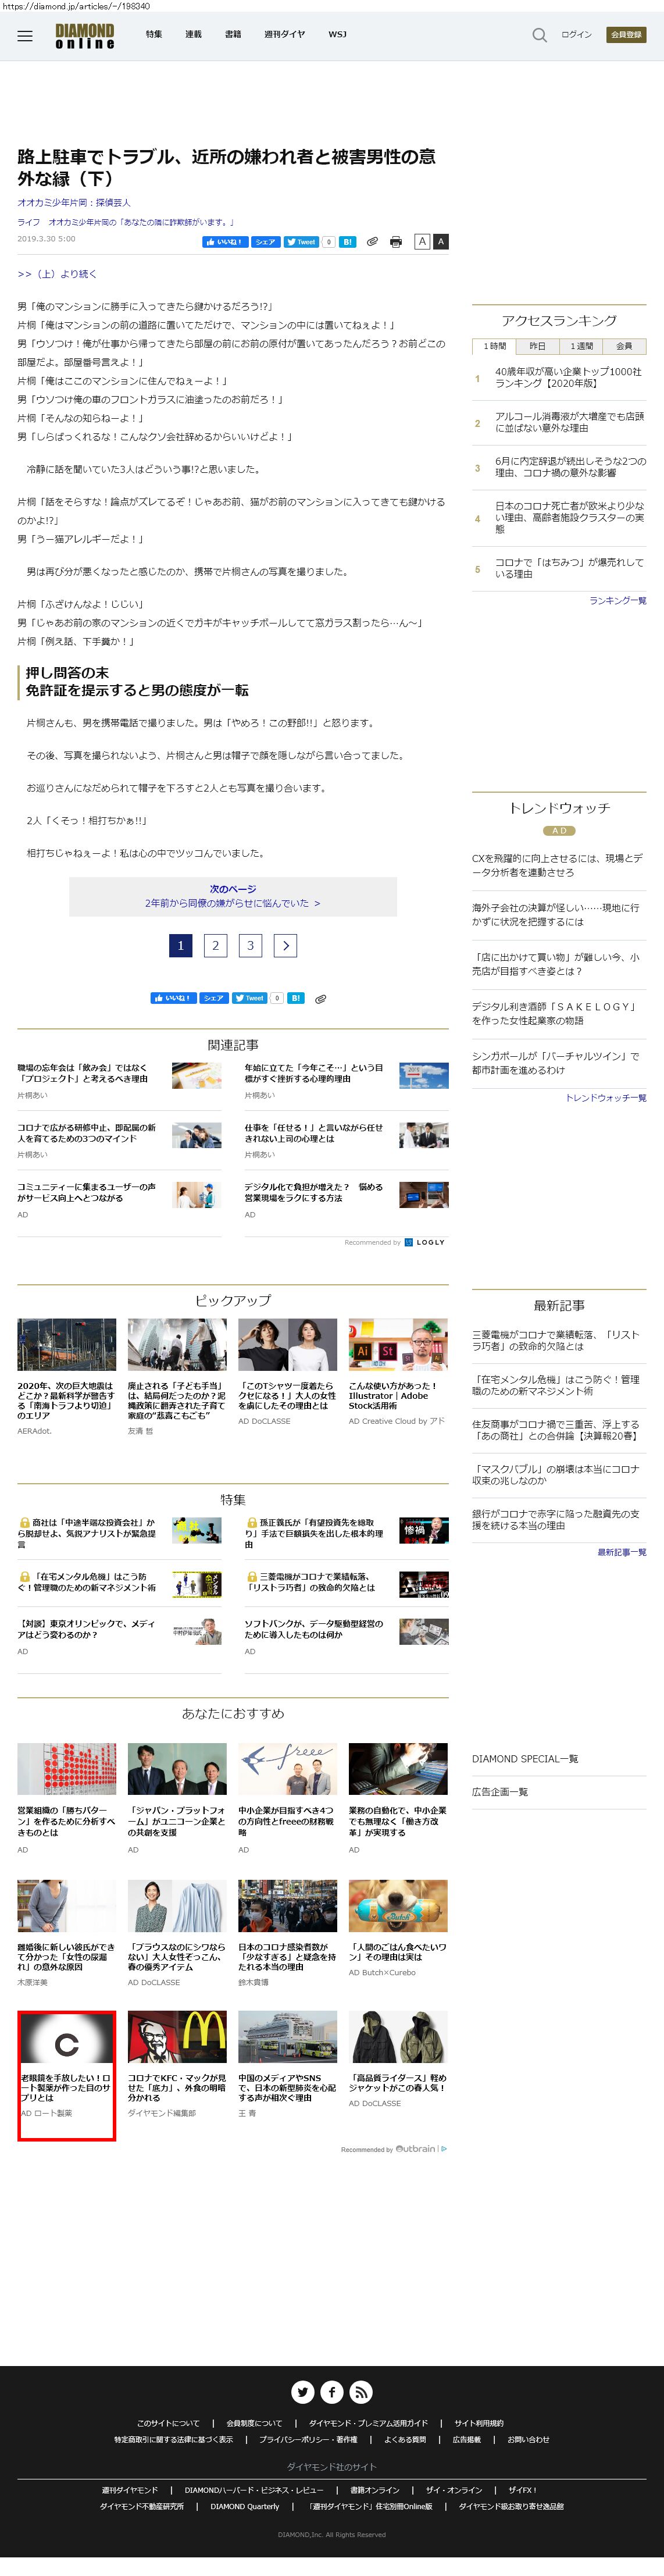Viewport: 664px width, 2576px height.
Task: Click lock icon beside 三菱電機がコロナで業績転落
Action: pos(252,1577)
